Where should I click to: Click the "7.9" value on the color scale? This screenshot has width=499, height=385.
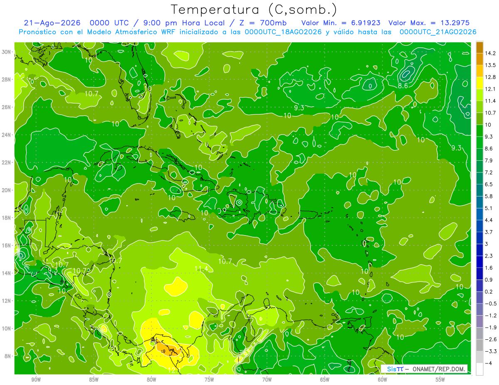coord(489,161)
